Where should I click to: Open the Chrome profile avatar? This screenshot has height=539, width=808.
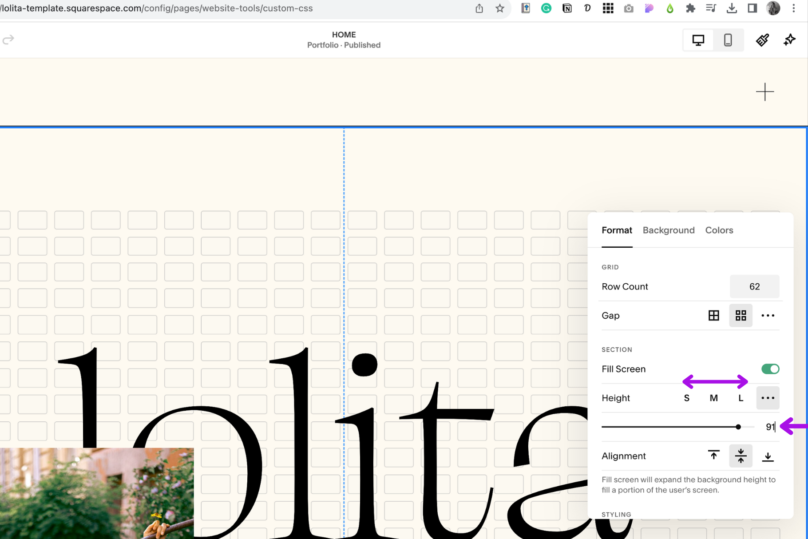pos(773,8)
